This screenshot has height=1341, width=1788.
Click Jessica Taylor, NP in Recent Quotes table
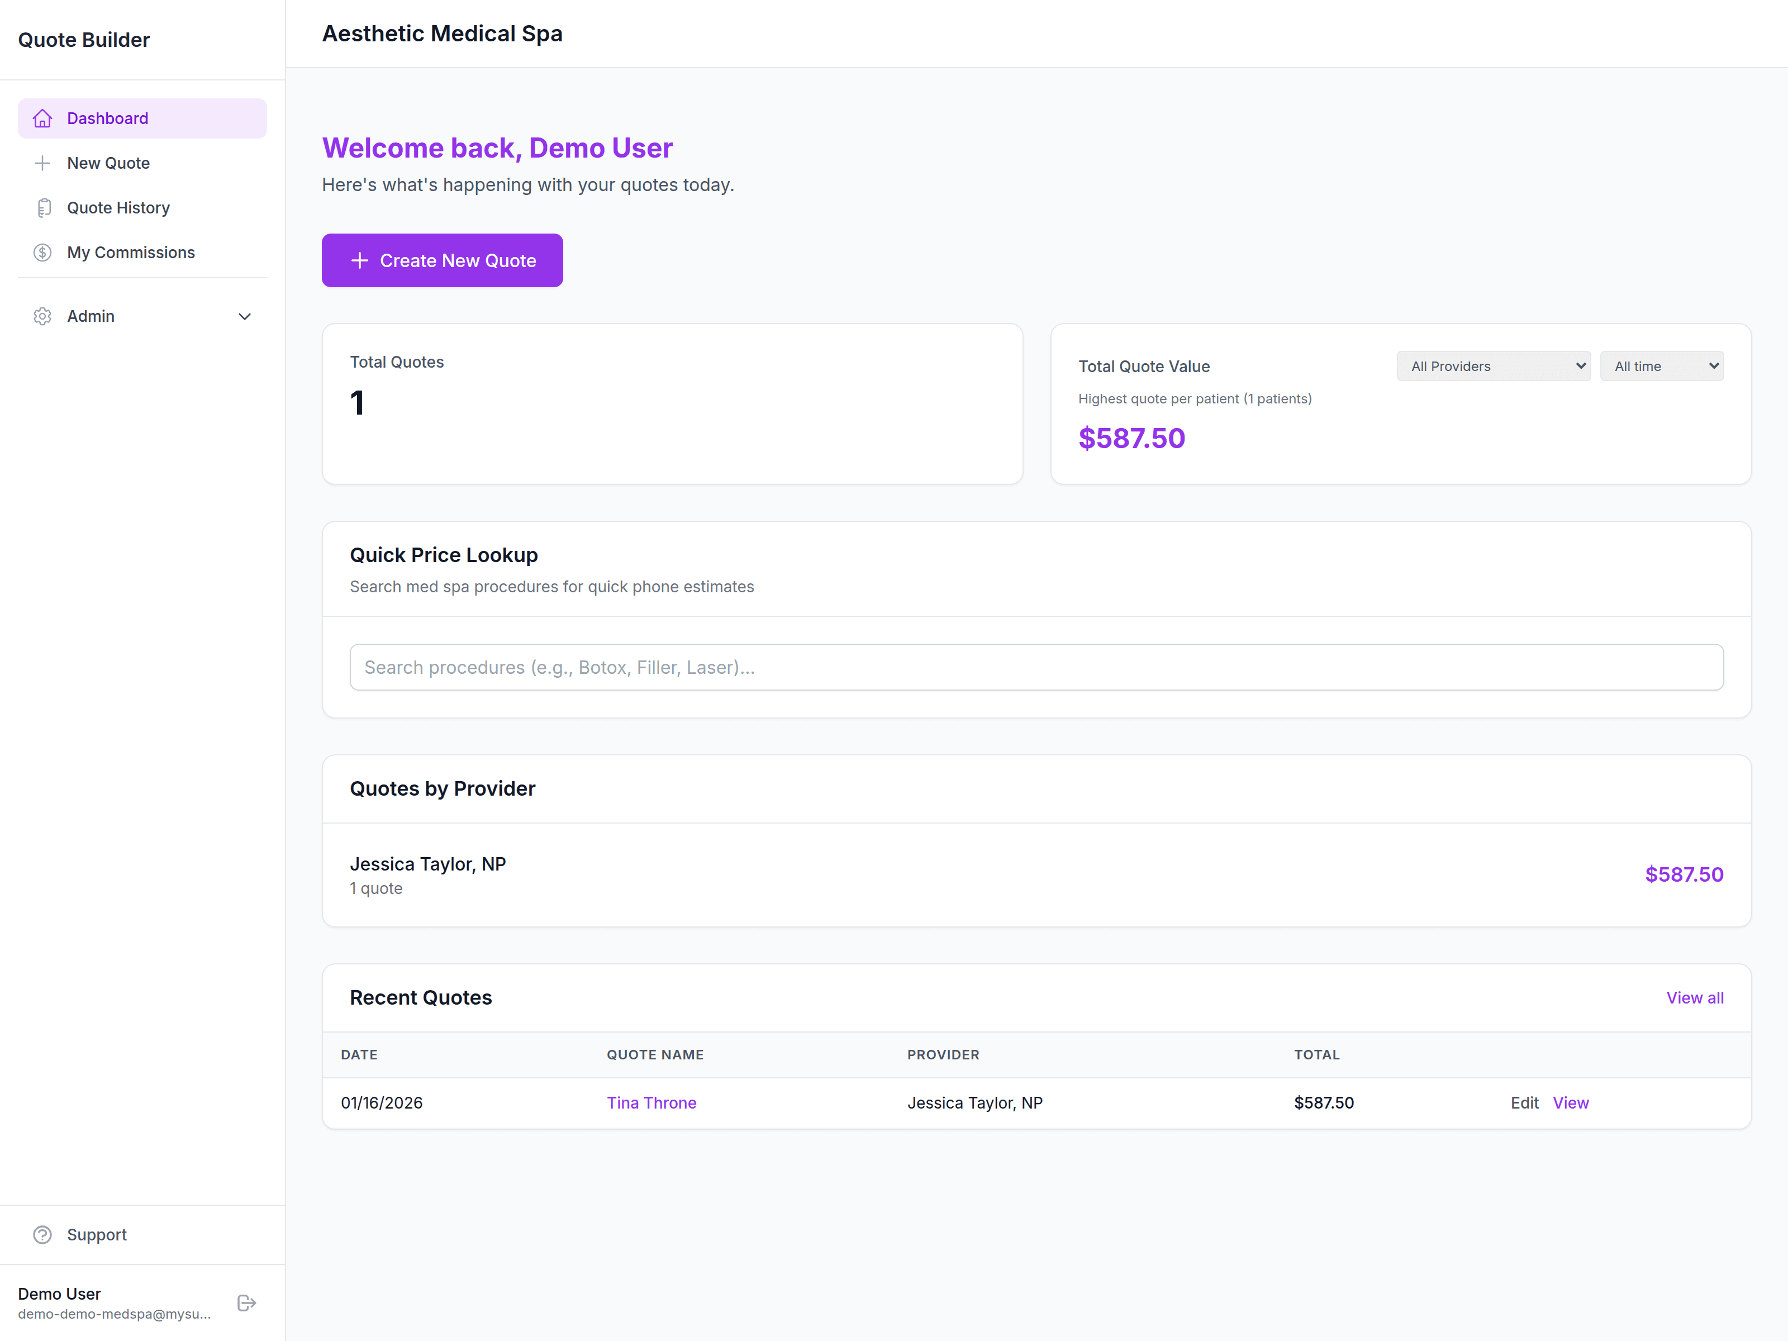tap(974, 1102)
